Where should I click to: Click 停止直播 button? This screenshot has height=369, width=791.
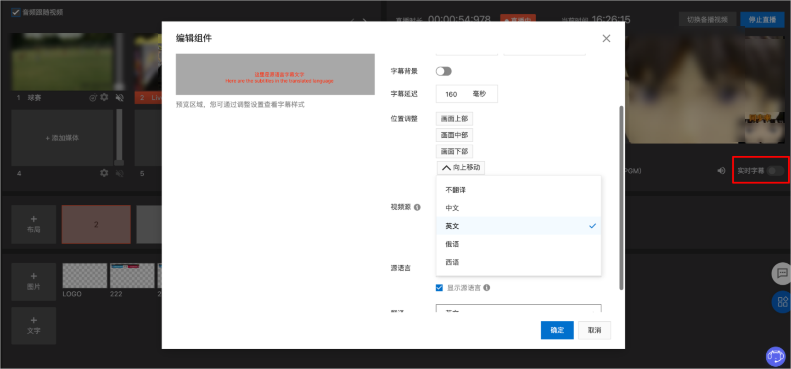(x=762, y=19)
